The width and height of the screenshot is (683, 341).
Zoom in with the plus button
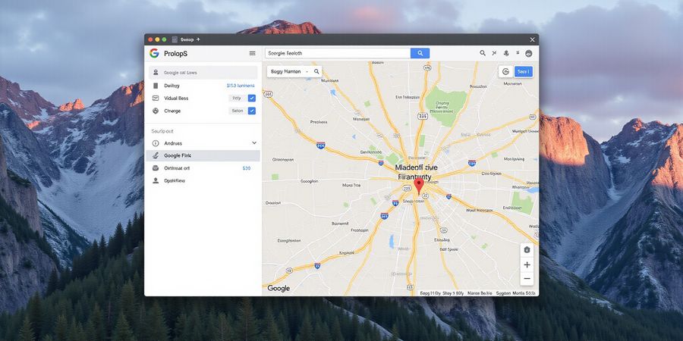pos(527,265)
